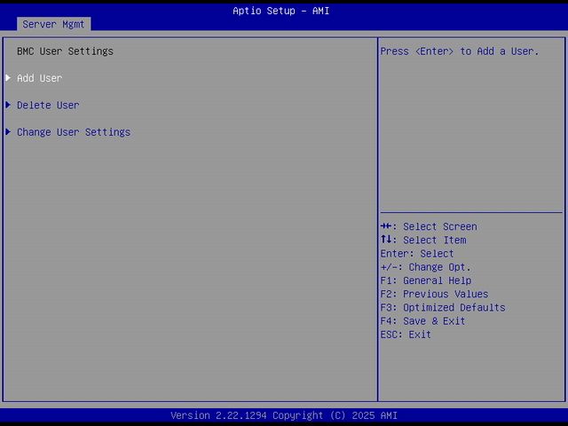This screenshot has height=426, width=568.
Task: Click the Select Item key hint
Action: pyautogui.click(x=423, y=241)
